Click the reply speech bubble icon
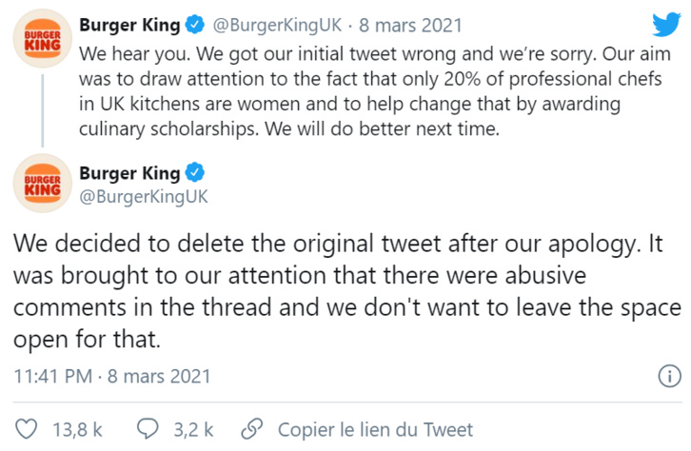Viewport: 691px width, 451px height. 148,429
